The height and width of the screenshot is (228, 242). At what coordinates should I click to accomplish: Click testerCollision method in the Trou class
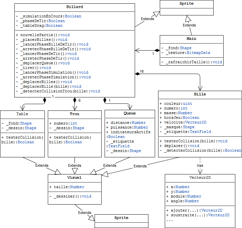70,140
